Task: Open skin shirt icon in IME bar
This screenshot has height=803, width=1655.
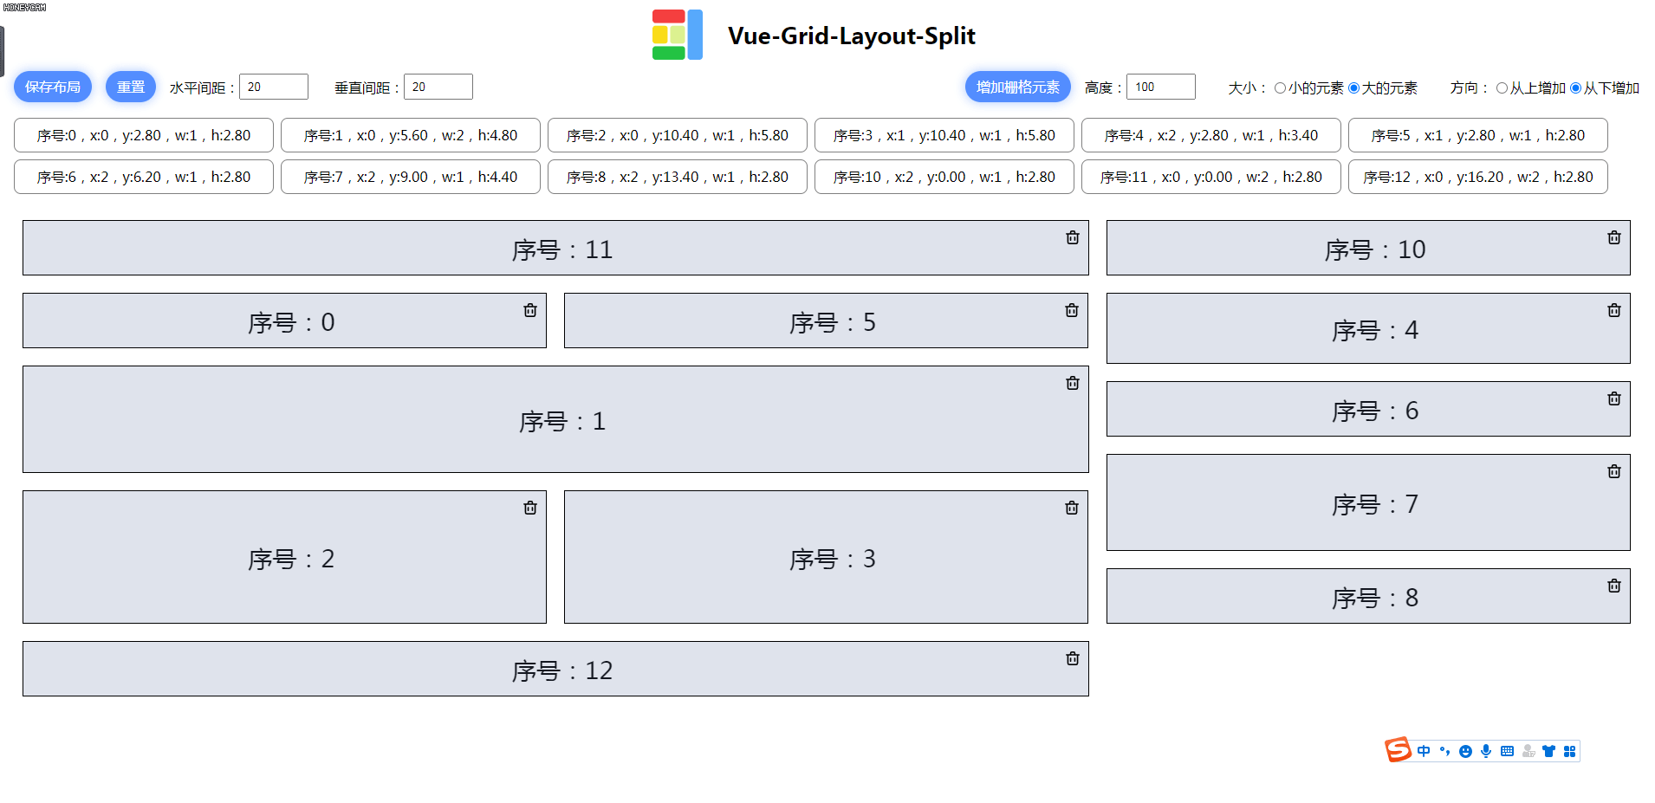Action: tap(1548, 751)
